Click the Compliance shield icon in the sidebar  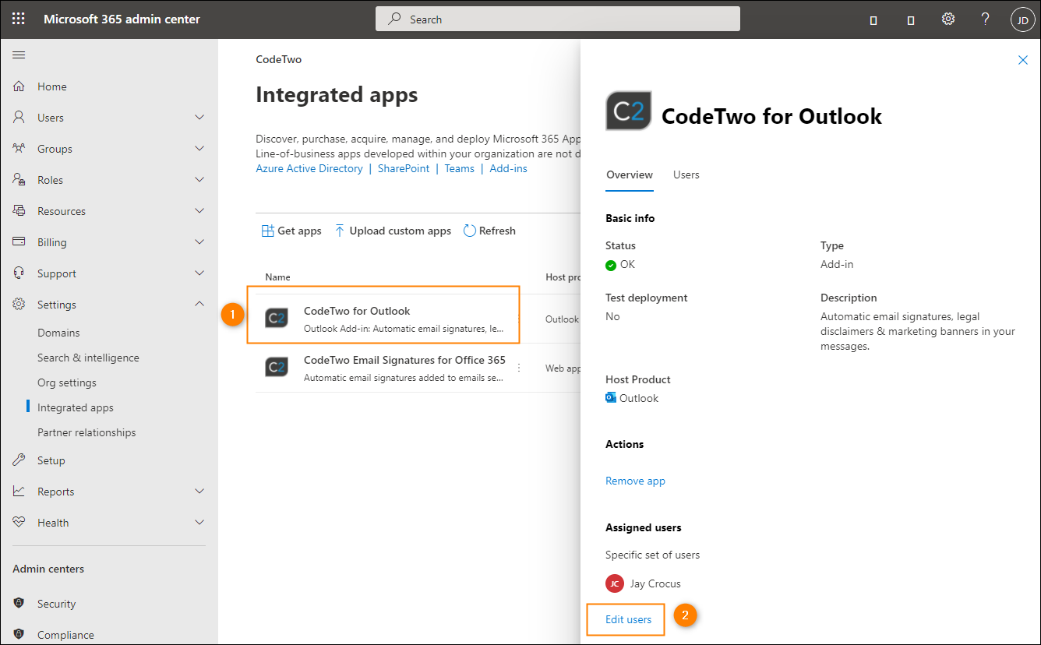pos(19,635)
